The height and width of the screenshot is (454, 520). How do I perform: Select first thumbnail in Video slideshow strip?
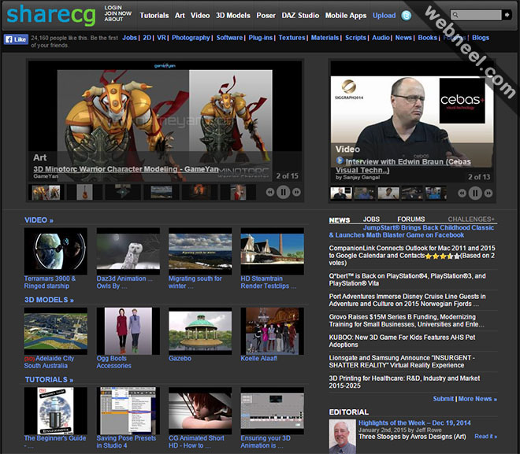coord(341,193)
